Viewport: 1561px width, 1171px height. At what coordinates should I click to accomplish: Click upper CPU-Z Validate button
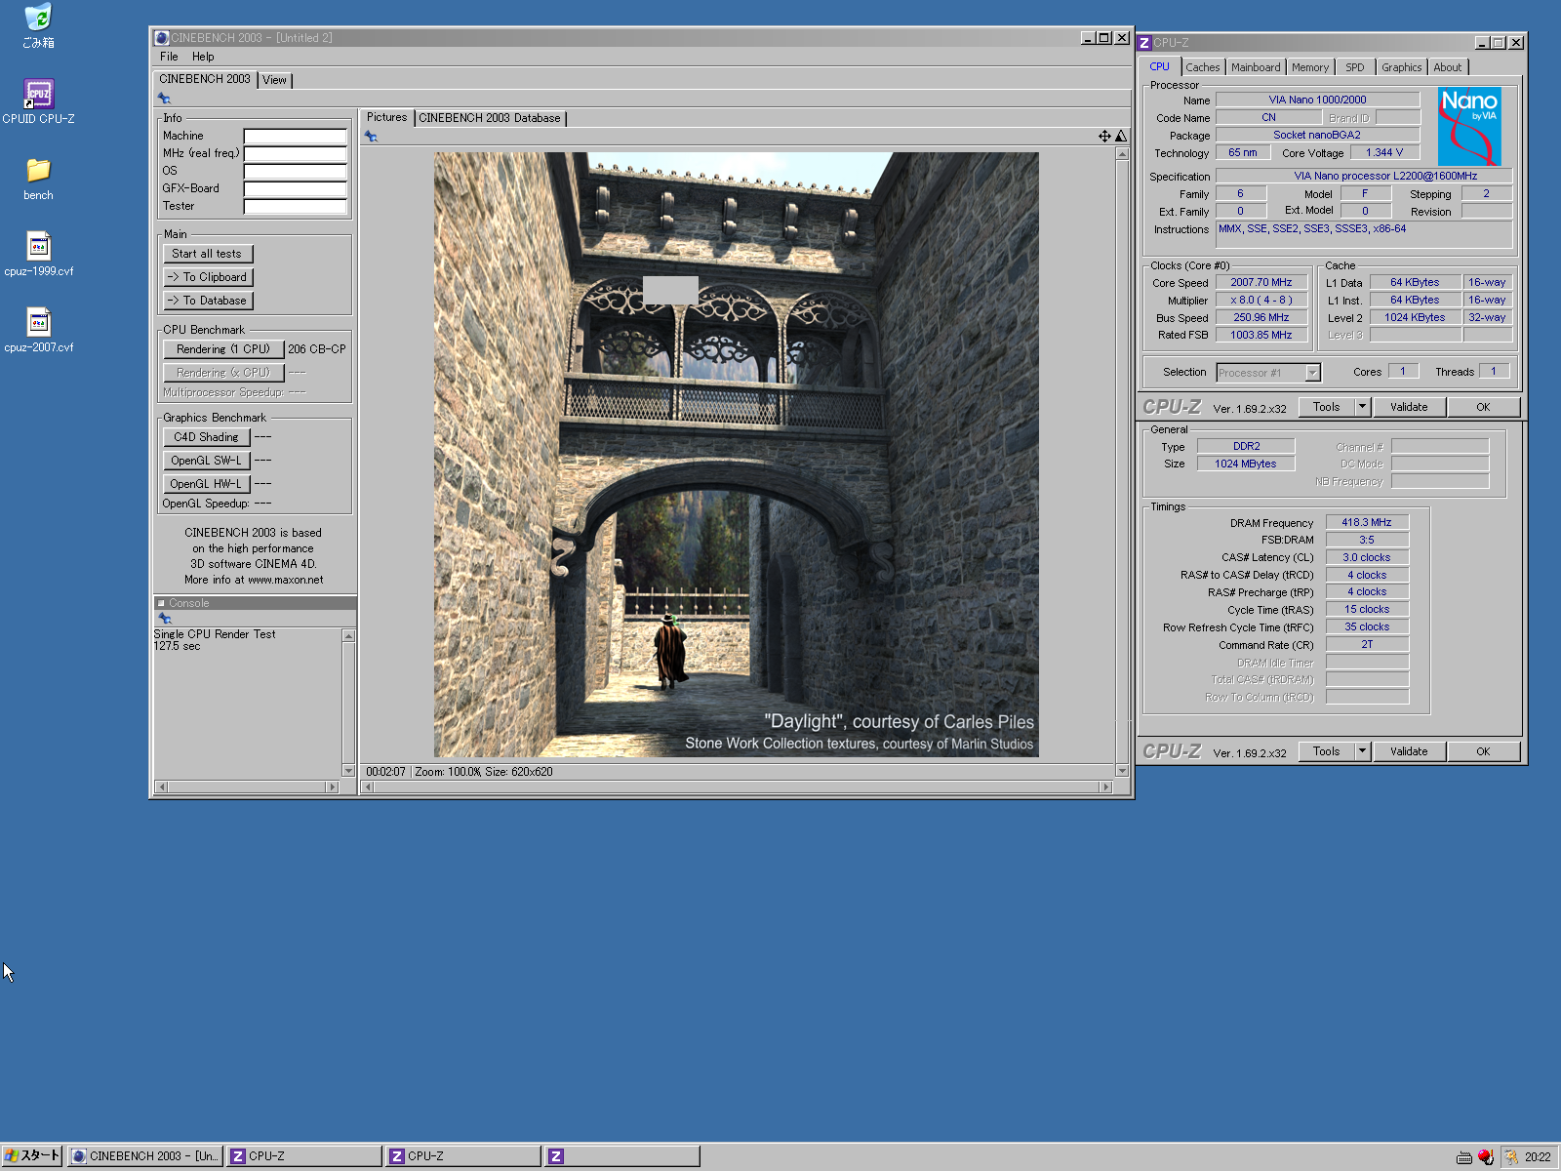click(x=1409, y=407)
